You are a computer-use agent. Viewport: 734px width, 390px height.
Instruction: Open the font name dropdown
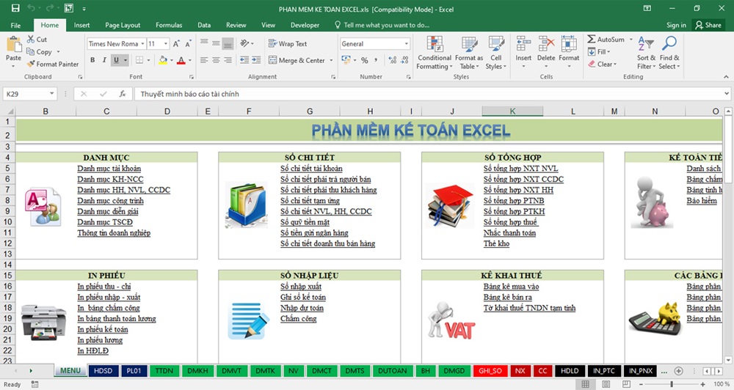[x=142, y=44]
